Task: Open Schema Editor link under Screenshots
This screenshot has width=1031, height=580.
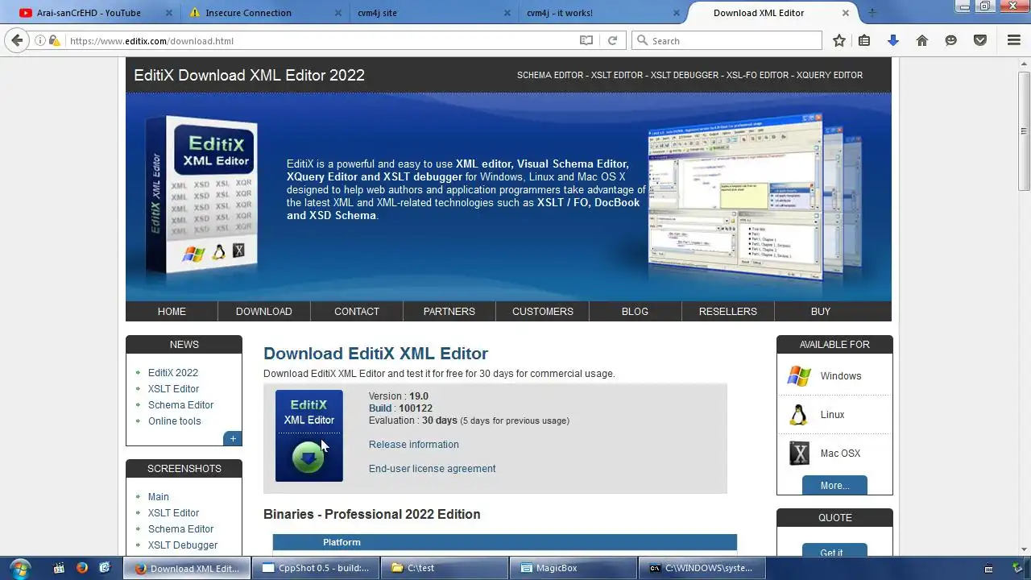Action: coord(180,529)
